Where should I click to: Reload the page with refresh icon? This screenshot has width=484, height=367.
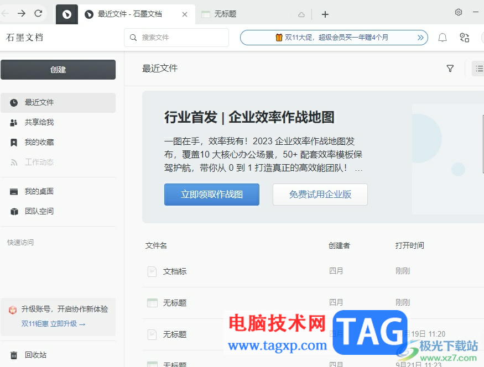click(x=38, y=13)
